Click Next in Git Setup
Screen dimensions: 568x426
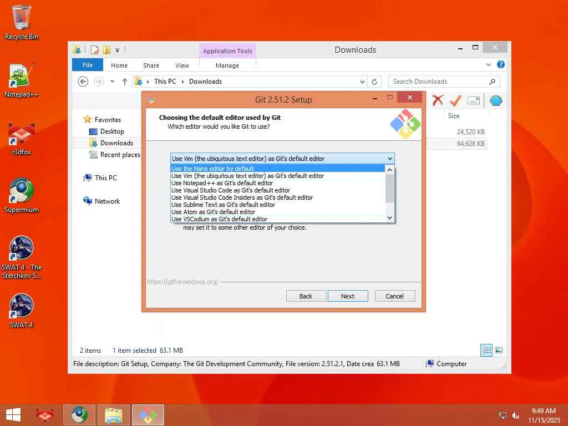click(x=348, y=296)
